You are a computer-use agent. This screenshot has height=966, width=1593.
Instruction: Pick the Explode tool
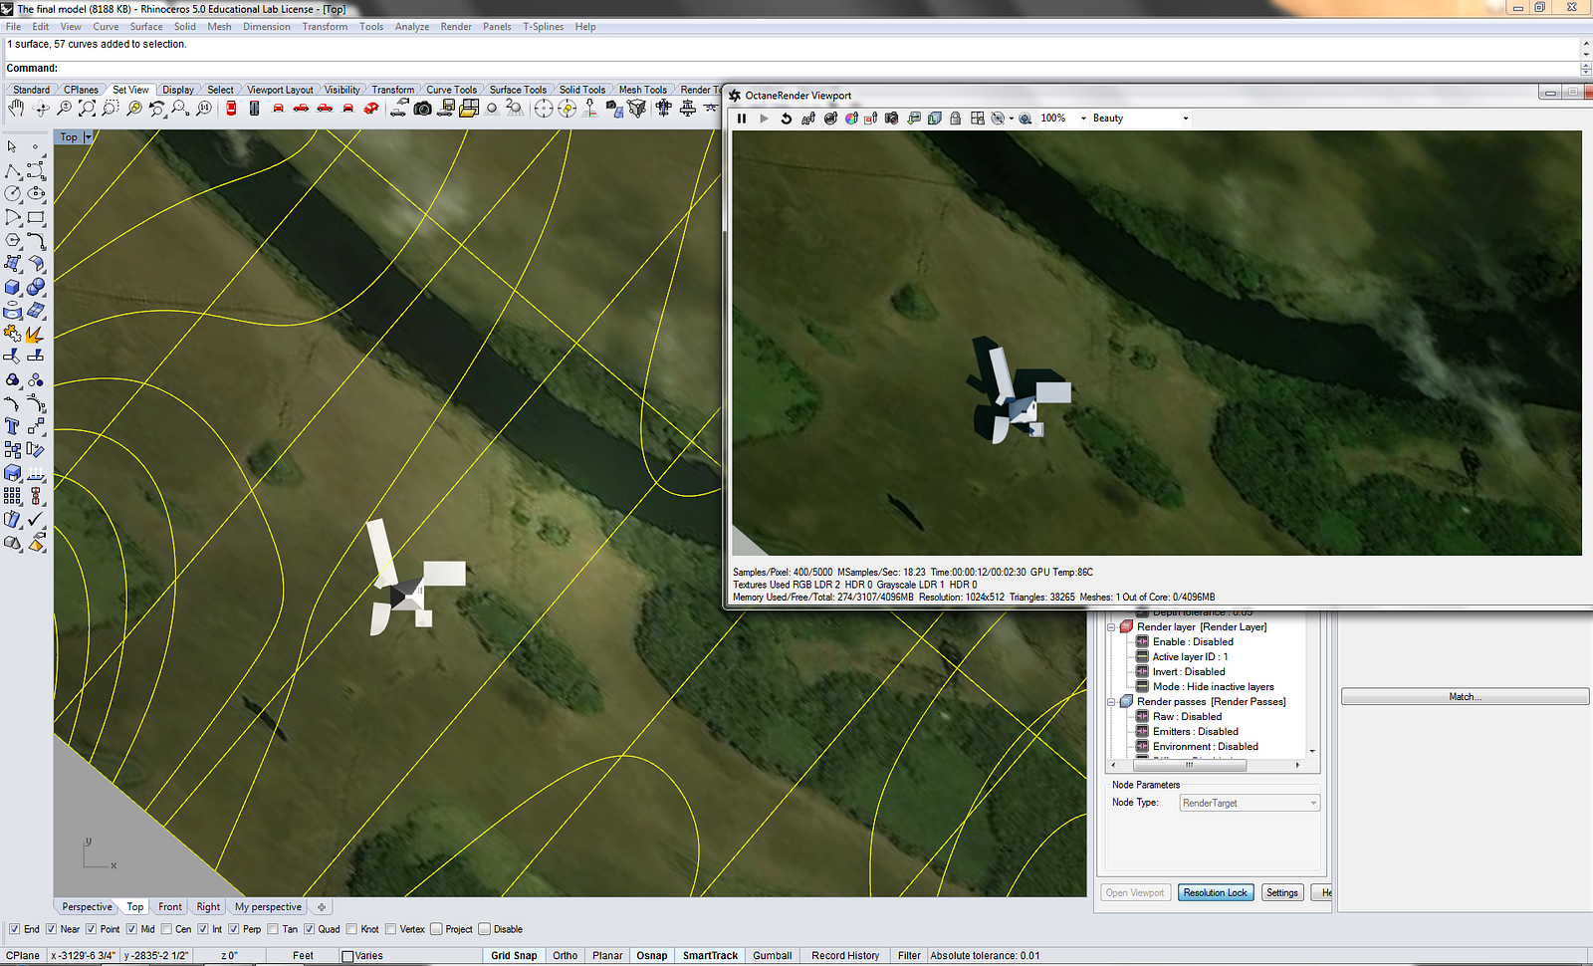[x=35, y=334]
